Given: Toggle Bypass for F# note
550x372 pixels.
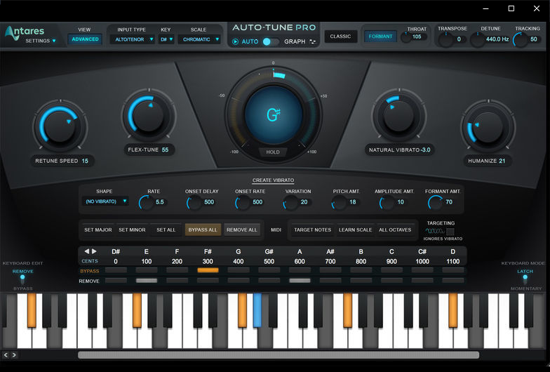Looking at the screenshot, I should point(208,270).
